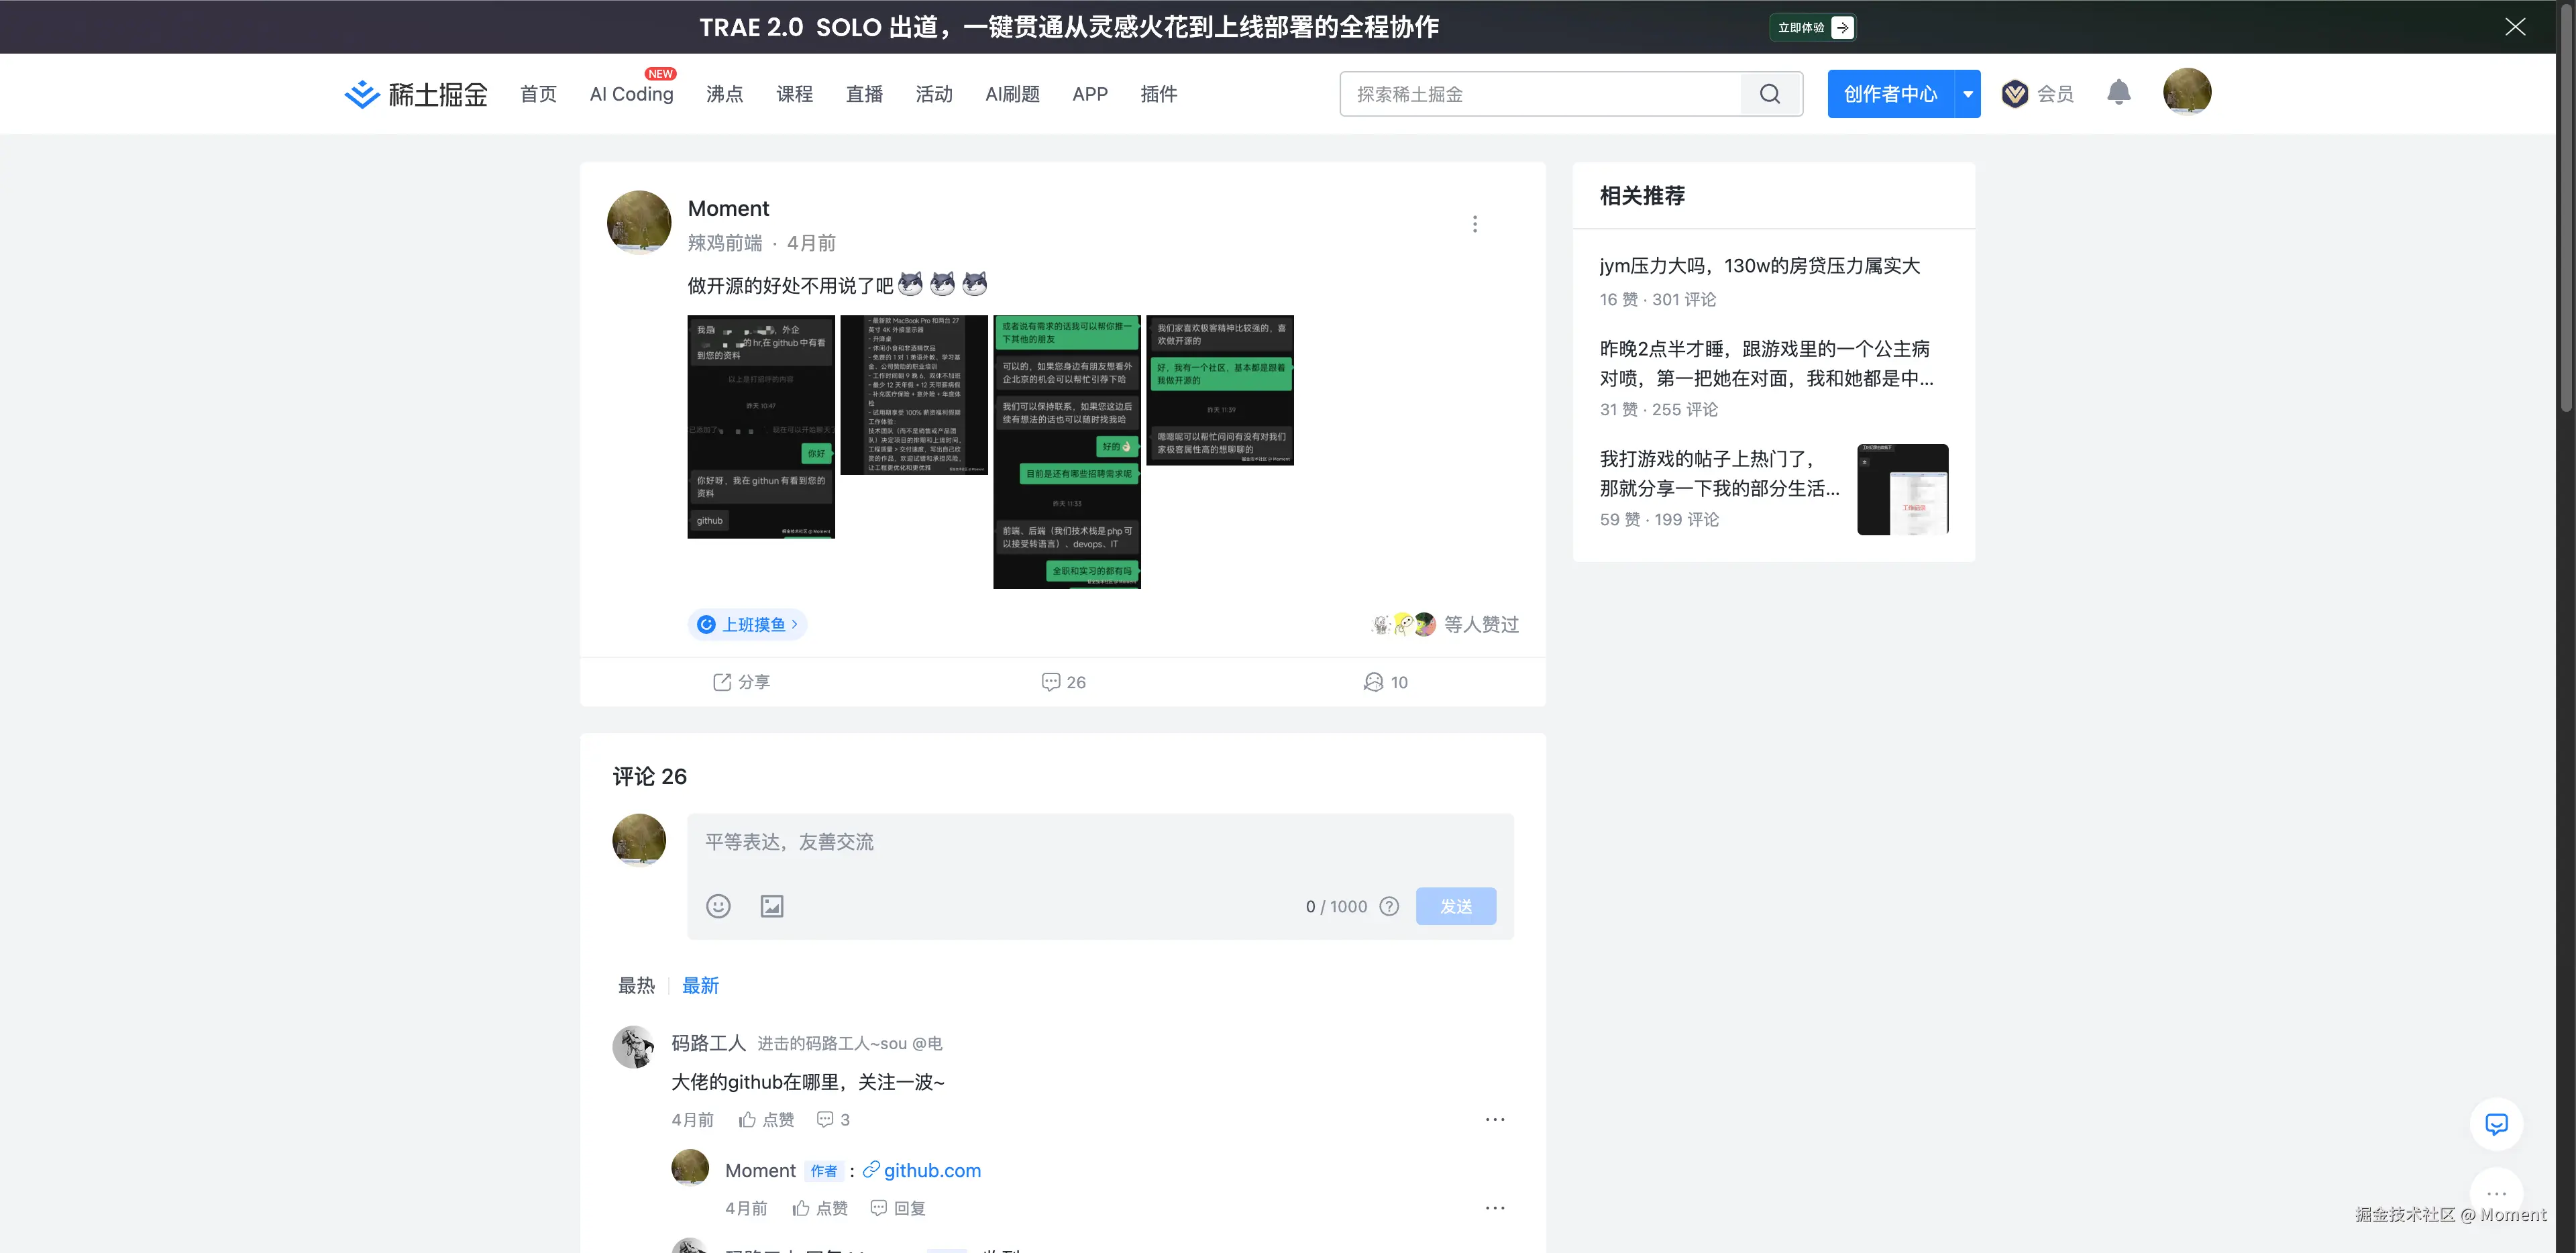
Task: Open the github.com link in reply
Action: click(x=931, y=1170)
